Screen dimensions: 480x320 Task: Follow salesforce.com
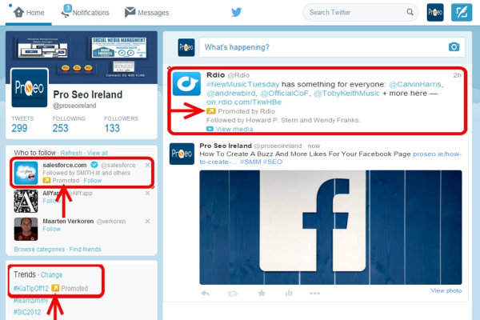93,181
